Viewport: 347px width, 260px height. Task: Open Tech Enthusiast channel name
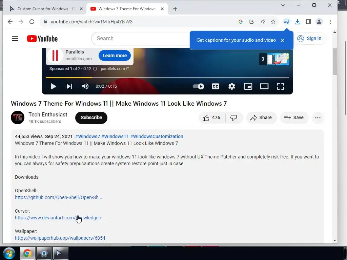pos(48,114)
